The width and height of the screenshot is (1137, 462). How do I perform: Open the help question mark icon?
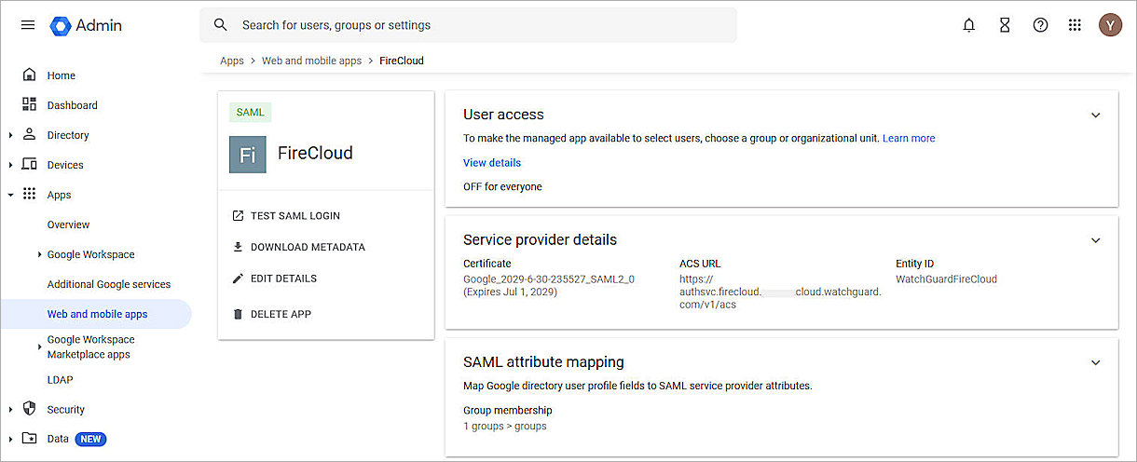click(x=1040, y=25)
